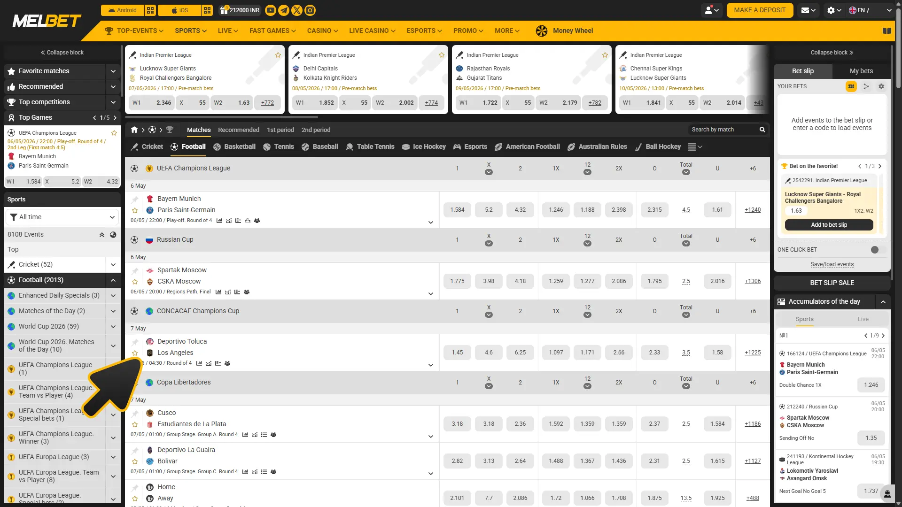Image resolution: width=902 pixels, height=507 pixels.
Task: Open the Telegram social icon
Action: [284, 10]
